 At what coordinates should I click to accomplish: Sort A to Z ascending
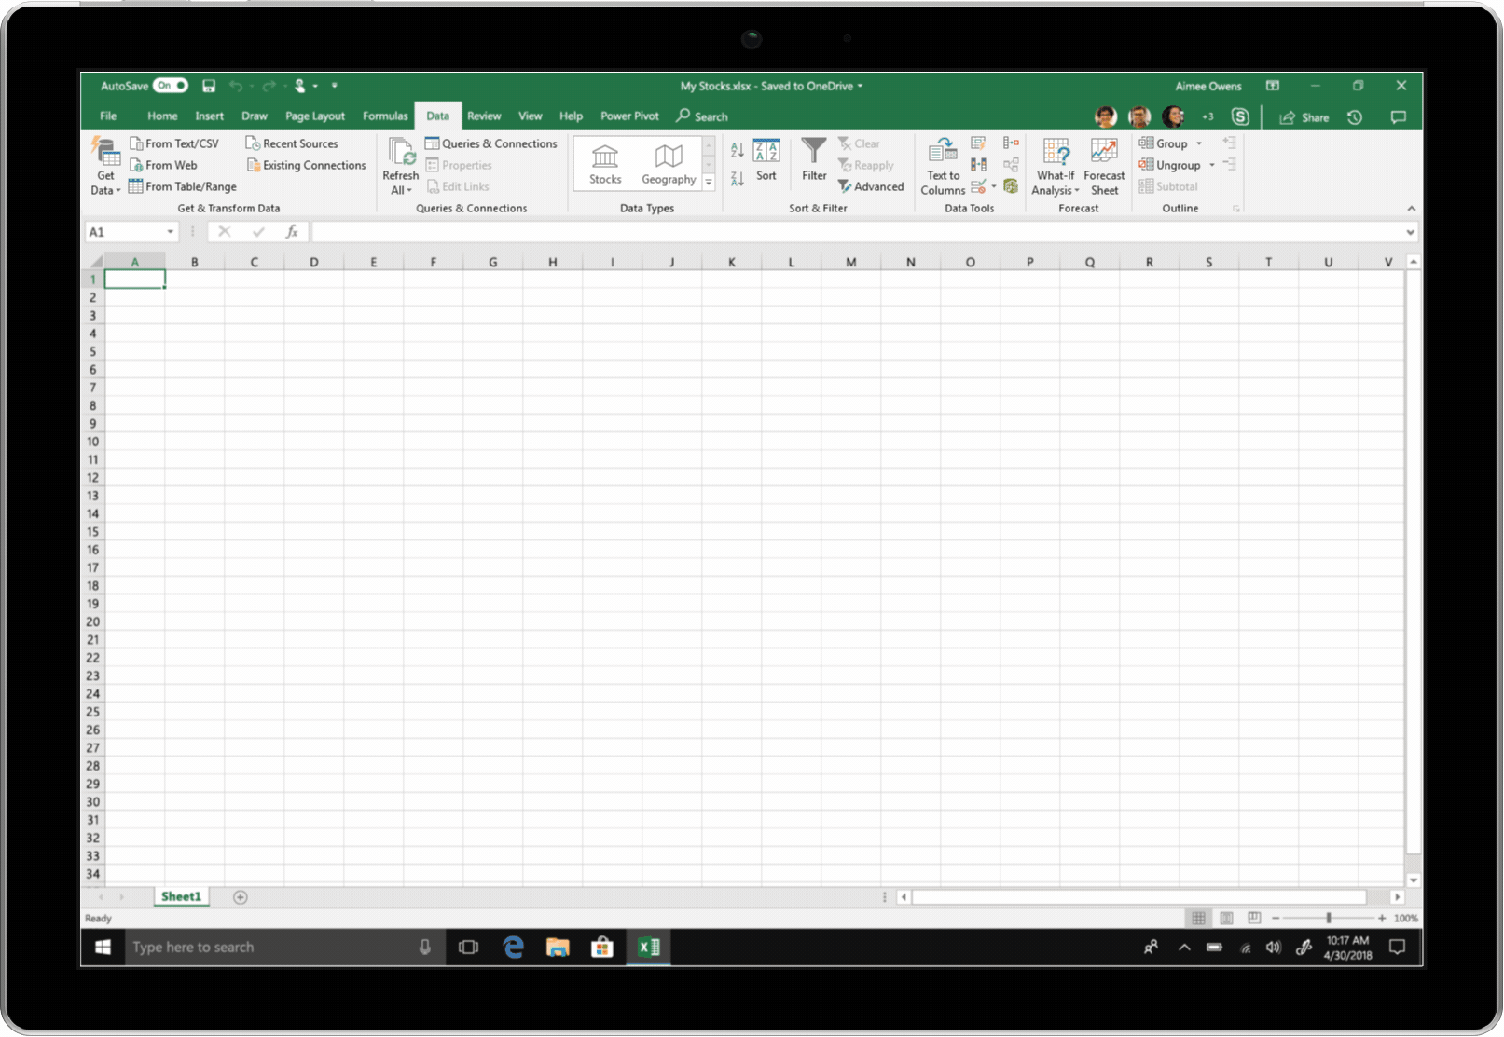tap(738, 150)
